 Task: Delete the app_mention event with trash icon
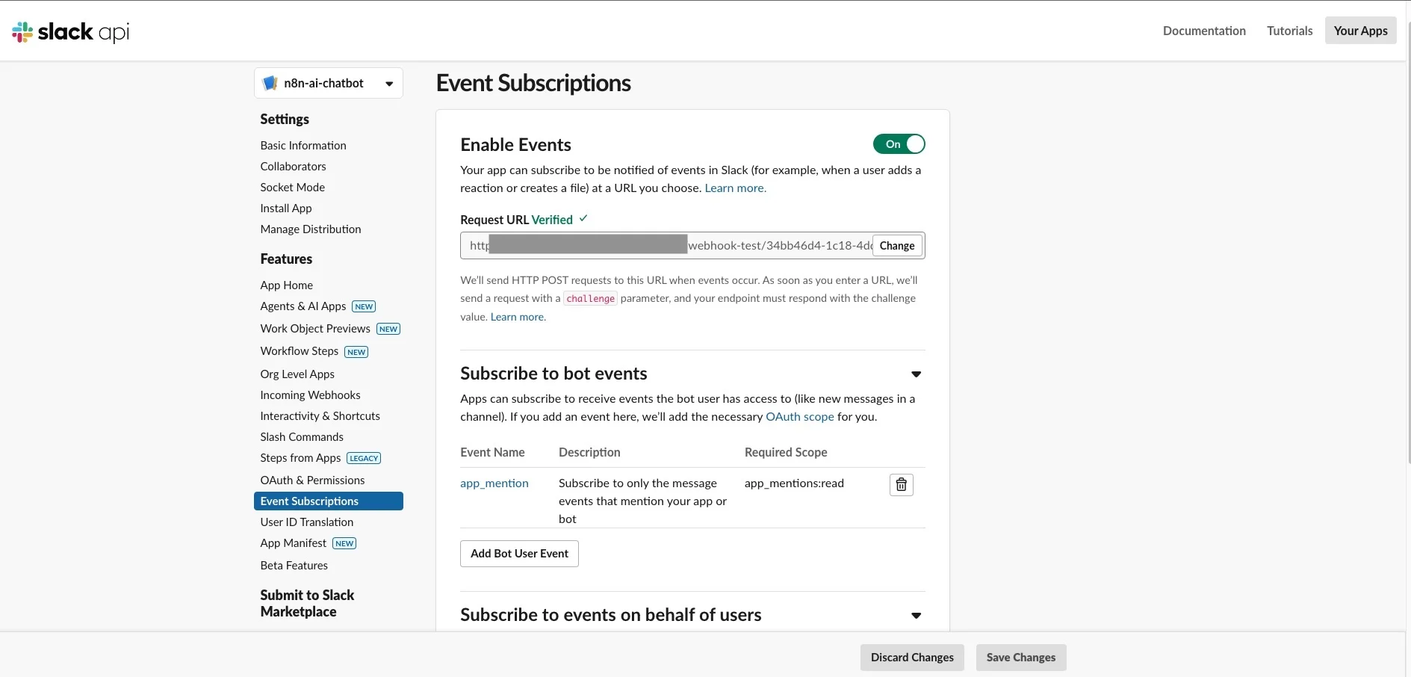pyautogui.click(x=902, y=485)
